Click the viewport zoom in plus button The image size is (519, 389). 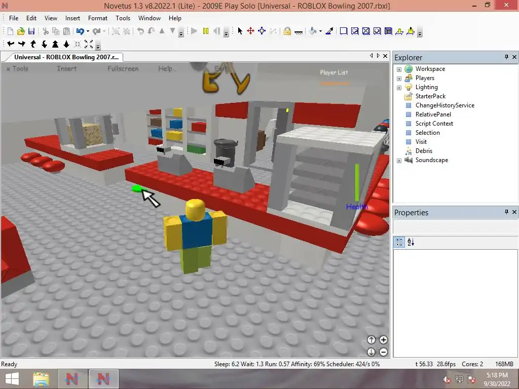[x=383, y=340]
